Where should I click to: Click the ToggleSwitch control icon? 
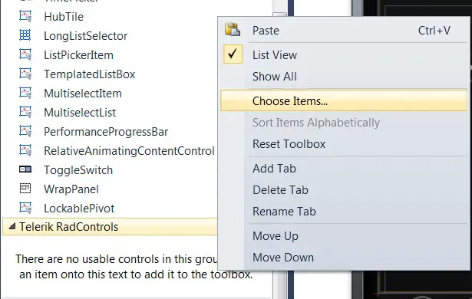tap(25, 169)
